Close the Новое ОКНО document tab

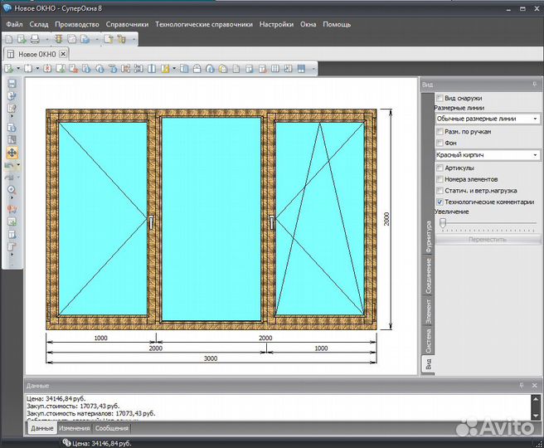tap(63, 54)
